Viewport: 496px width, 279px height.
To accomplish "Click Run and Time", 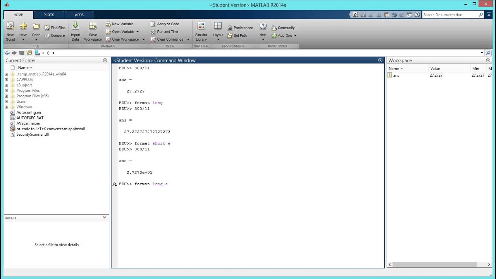I will (164, 32).
